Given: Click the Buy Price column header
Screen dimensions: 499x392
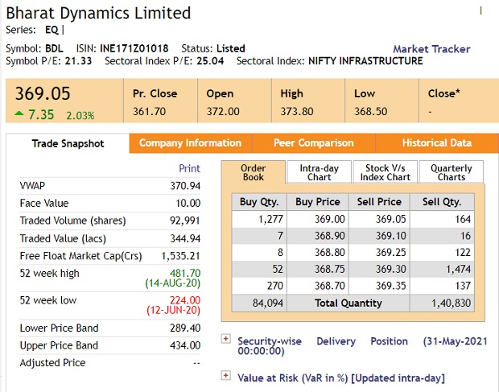Looking at the screenshot, I should pyautogui.click(x=318, y=202).
